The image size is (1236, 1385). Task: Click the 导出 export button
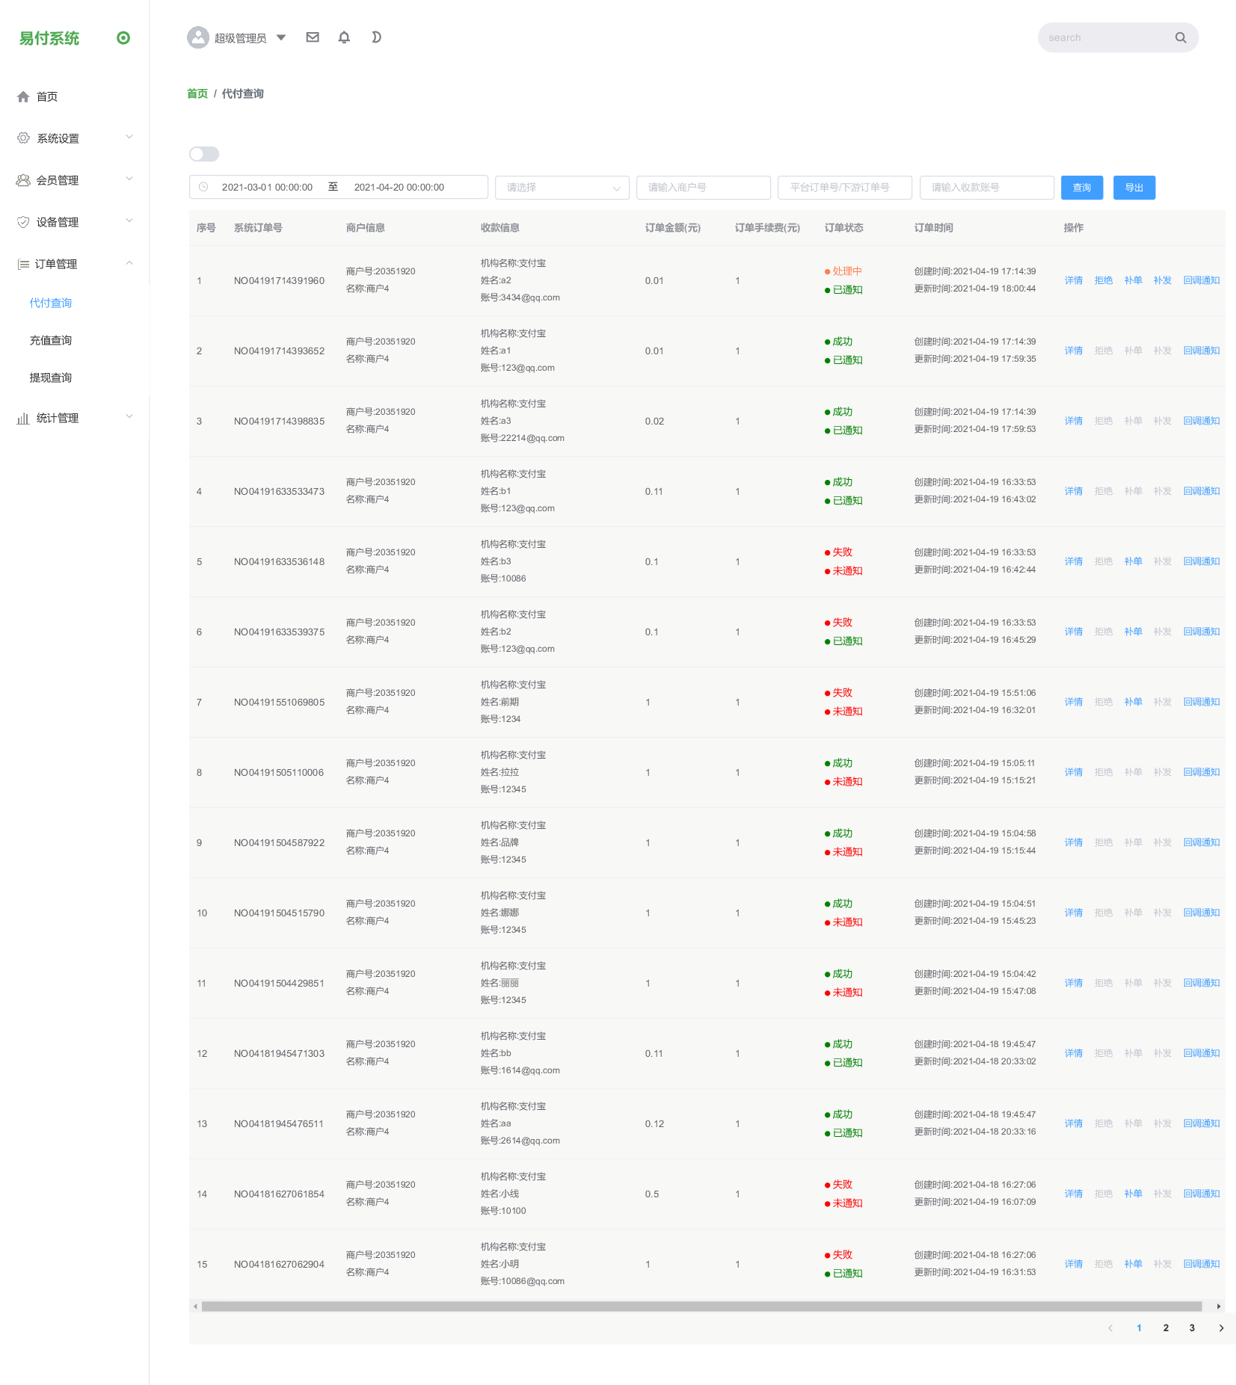click(x=1134, y=188)
